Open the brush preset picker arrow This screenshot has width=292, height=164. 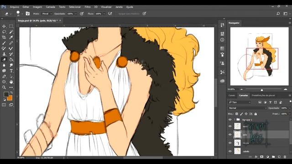(x=22, y=14)
